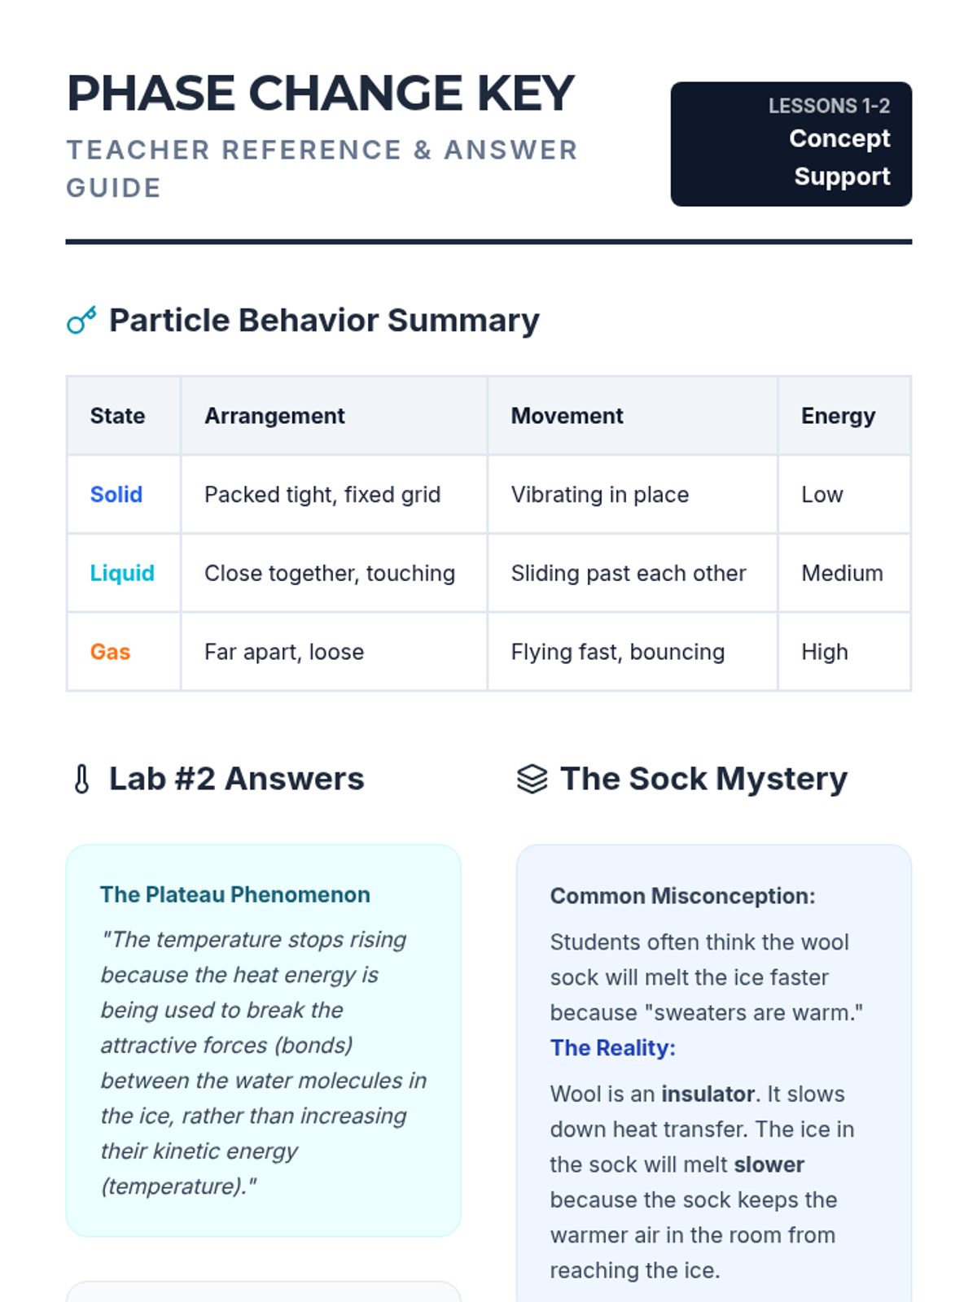Click the Energy column header
Screen dimensions: 977x1302
click(x=838, y=416)
